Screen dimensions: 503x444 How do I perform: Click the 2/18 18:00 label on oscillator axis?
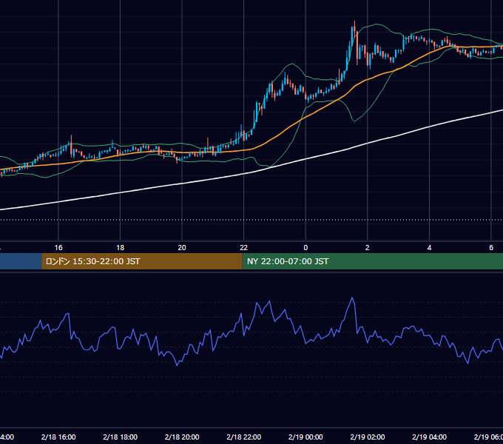point(121,437)
